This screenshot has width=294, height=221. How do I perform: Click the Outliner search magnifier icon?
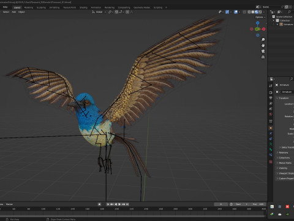[x=289, y=12]
